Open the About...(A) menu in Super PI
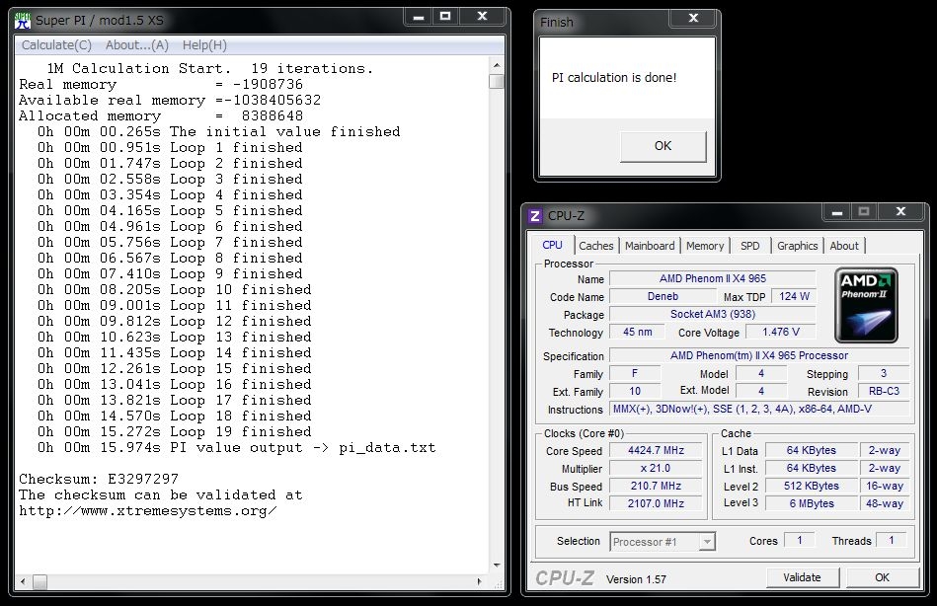Image resolution: width=937 pixels, height=606 pixels. click(137, 45)
